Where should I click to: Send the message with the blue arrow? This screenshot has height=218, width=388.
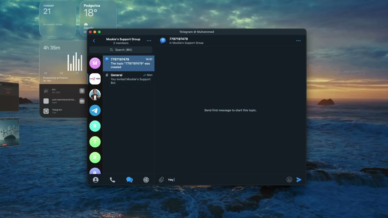point(299,180)
